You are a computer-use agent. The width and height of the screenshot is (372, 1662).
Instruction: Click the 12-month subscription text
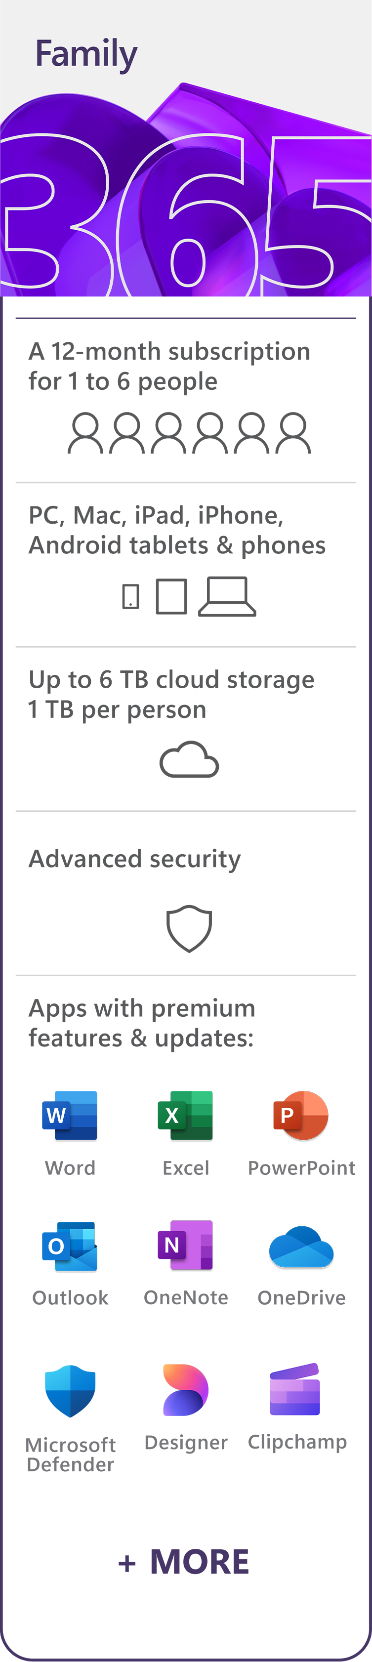169,366
